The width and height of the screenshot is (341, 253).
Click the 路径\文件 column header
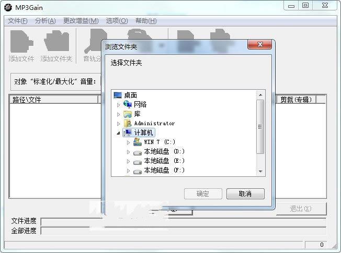click(x=54, y=100)
